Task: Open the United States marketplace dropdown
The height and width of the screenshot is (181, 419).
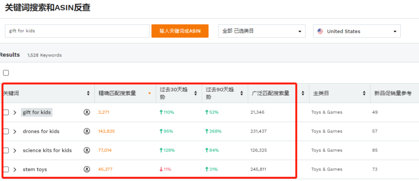Action: pos(357,31)
